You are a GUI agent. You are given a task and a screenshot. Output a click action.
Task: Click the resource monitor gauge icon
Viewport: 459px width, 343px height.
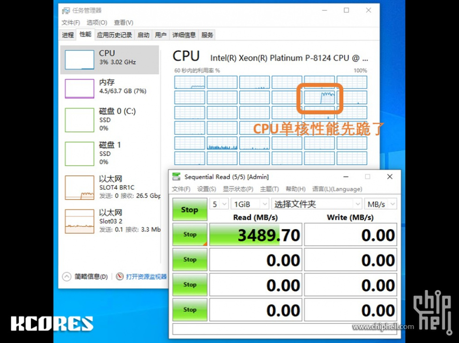point(119,276)
